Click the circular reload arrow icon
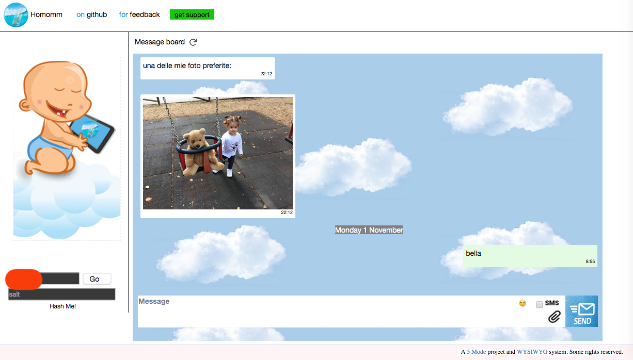This screenshot has height=360, width=633. coord(193,42)
